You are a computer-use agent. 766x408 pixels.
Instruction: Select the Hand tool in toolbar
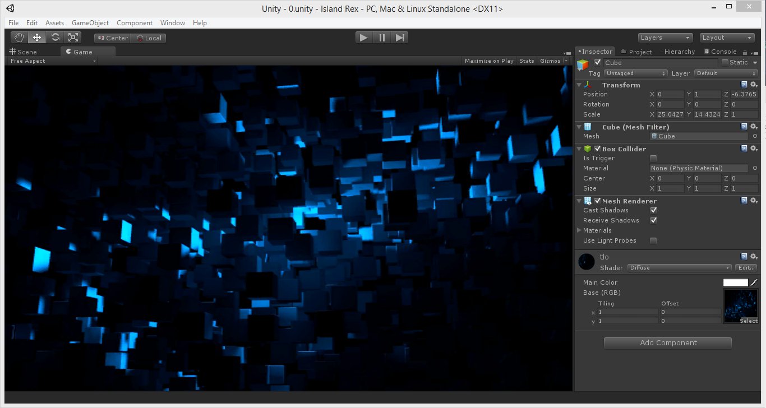(20, 38)
